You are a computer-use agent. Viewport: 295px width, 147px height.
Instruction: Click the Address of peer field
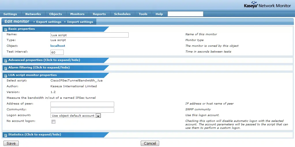click(82, 104)
